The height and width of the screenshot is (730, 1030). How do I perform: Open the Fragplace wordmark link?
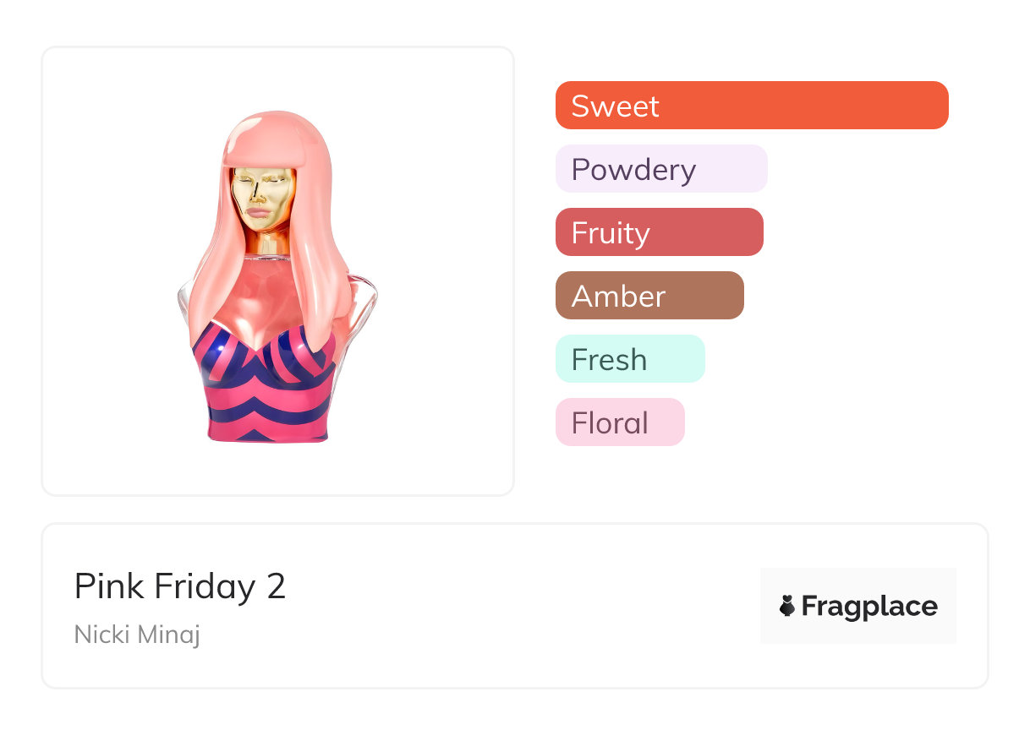[868, 606]
